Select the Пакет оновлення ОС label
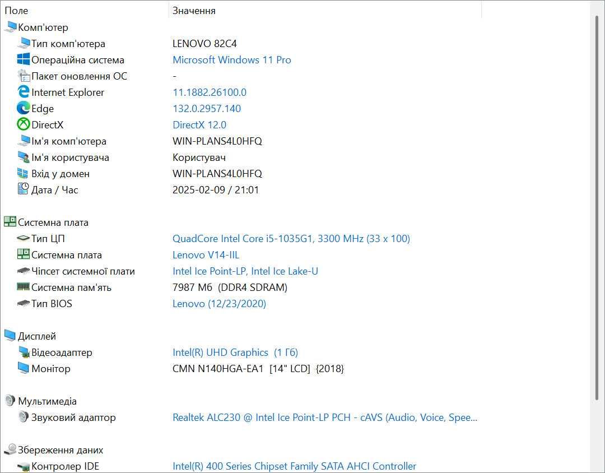The height and width of the screenshot is (473, 605). 79,76
